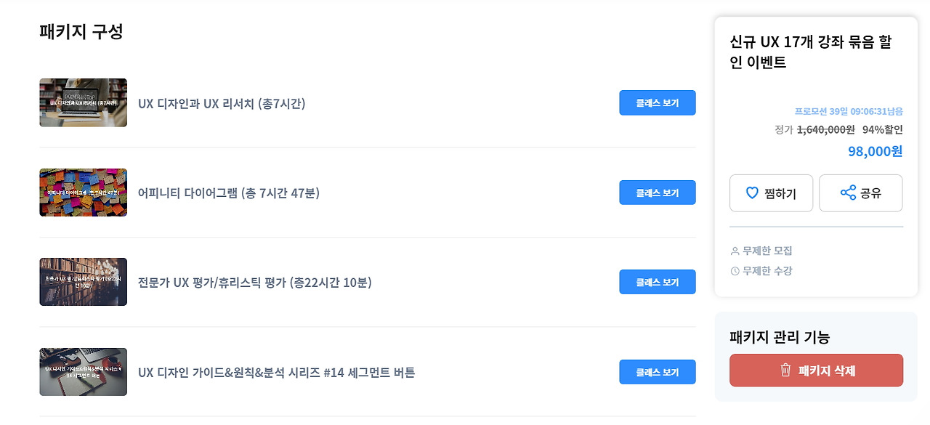Click the heart icon in 찜하기
The image size is (930, 425).
point(753,193)
